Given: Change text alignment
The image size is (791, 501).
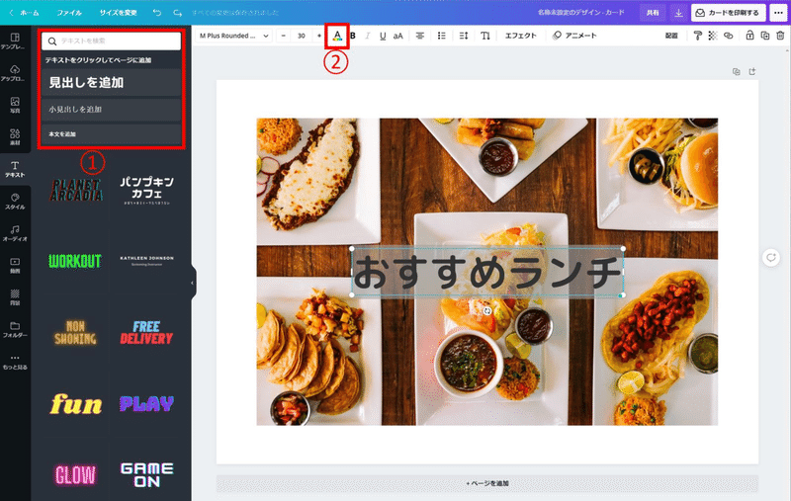Looking at the screenshot, I should [x=419, y=36].
